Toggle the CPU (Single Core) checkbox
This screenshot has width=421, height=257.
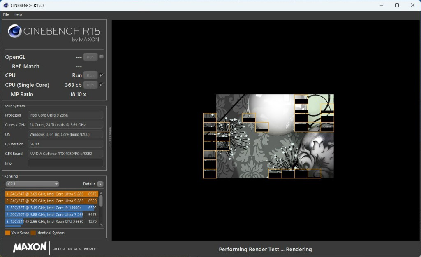pos(102,85)
